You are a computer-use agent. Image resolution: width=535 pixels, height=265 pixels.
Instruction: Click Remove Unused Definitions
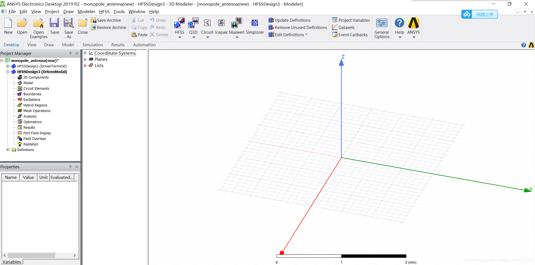[298, 28]
